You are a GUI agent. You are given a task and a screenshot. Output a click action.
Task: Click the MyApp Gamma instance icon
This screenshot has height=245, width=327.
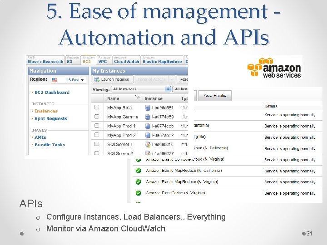148,117
